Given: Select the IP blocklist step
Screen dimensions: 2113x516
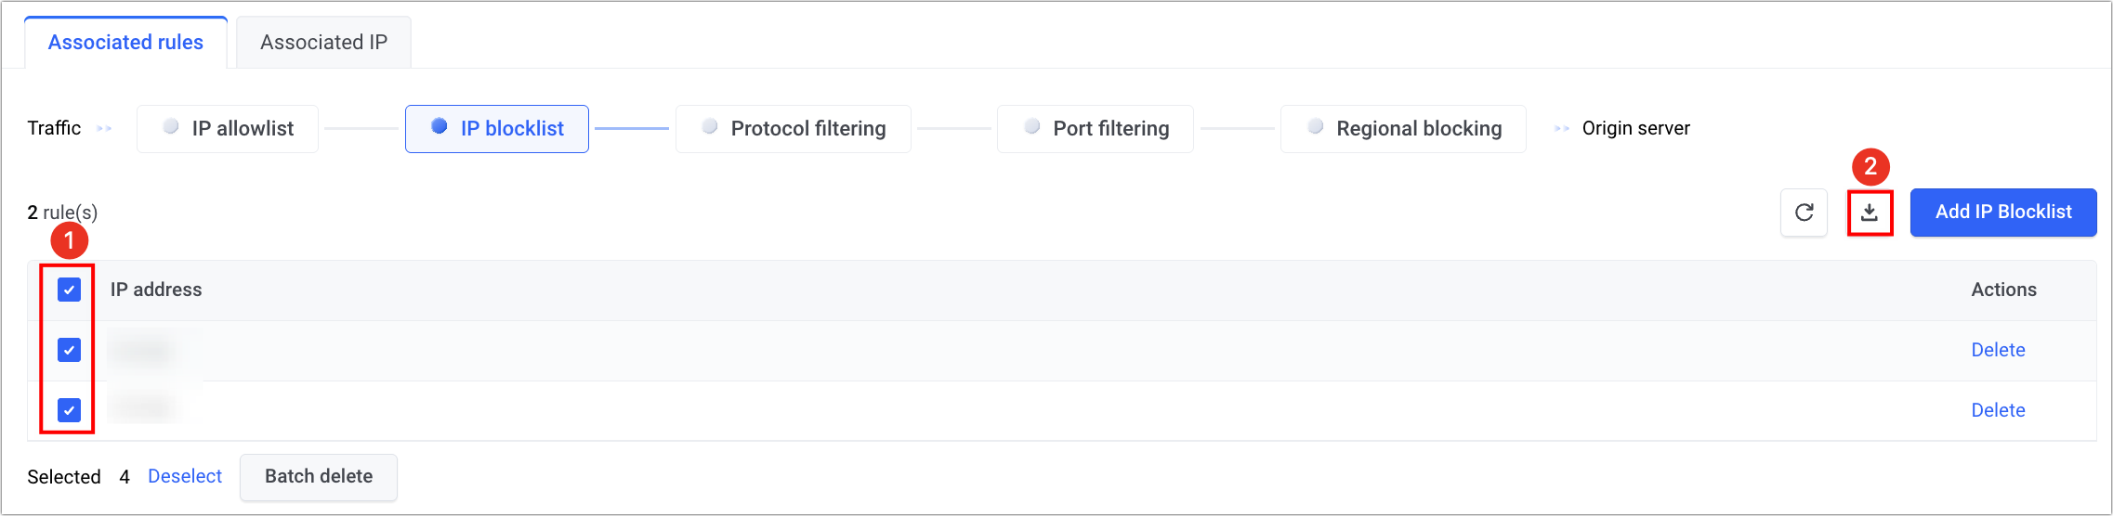Looking at the screenshot, I should point(497,129).
